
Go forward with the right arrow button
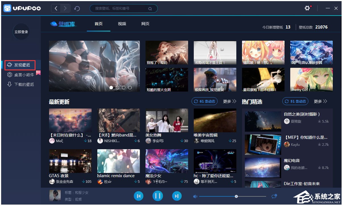point(65,8)
